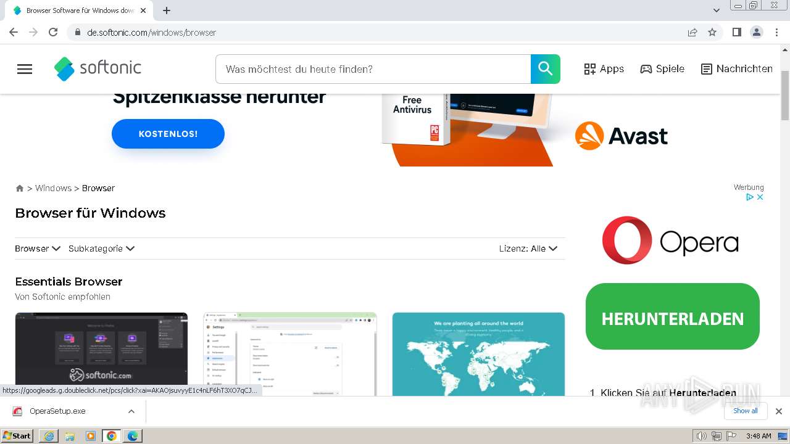Click the Softonic logo
The height and width of the screenshot is (444, 790).
[x=98, y=68]
